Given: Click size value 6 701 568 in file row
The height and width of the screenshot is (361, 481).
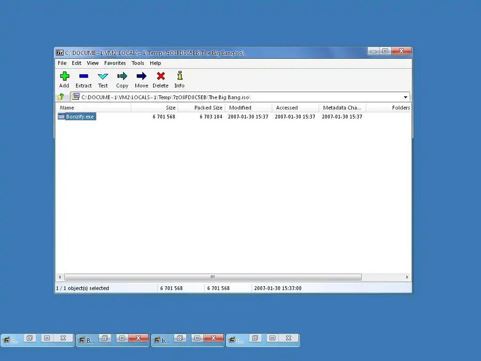Looking at the screenshot, I should [x=164, y=117].
